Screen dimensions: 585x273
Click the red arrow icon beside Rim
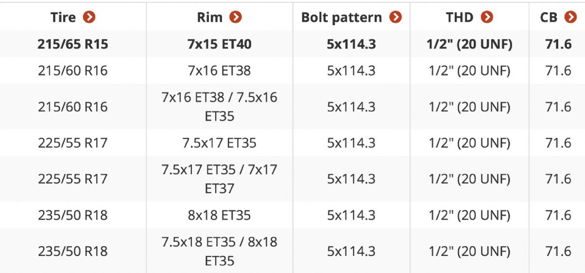tap(235, 17)
